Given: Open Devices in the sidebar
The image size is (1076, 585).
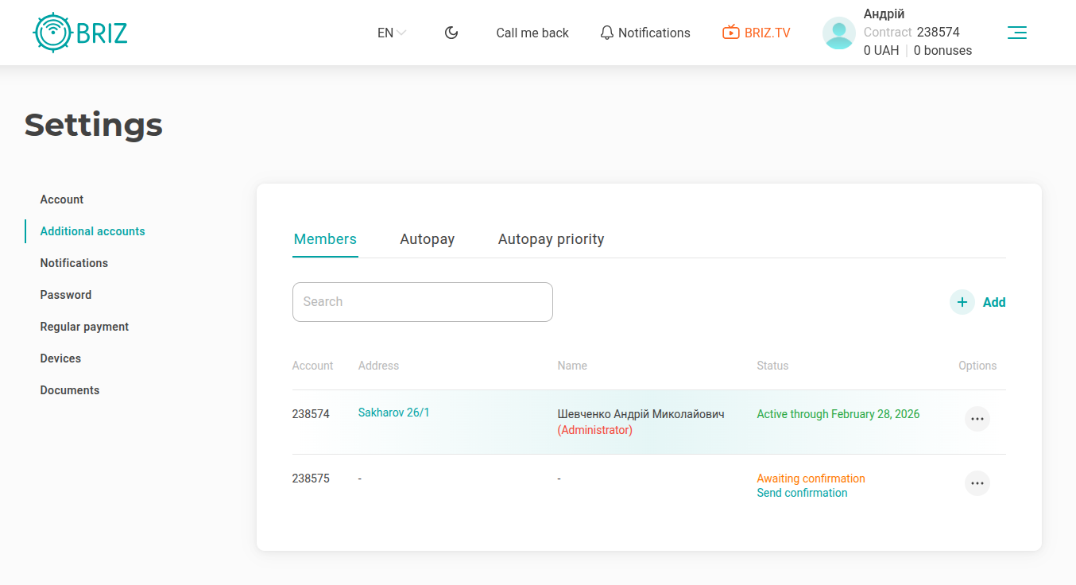Looking at the screenshot, I should point(60,358).
